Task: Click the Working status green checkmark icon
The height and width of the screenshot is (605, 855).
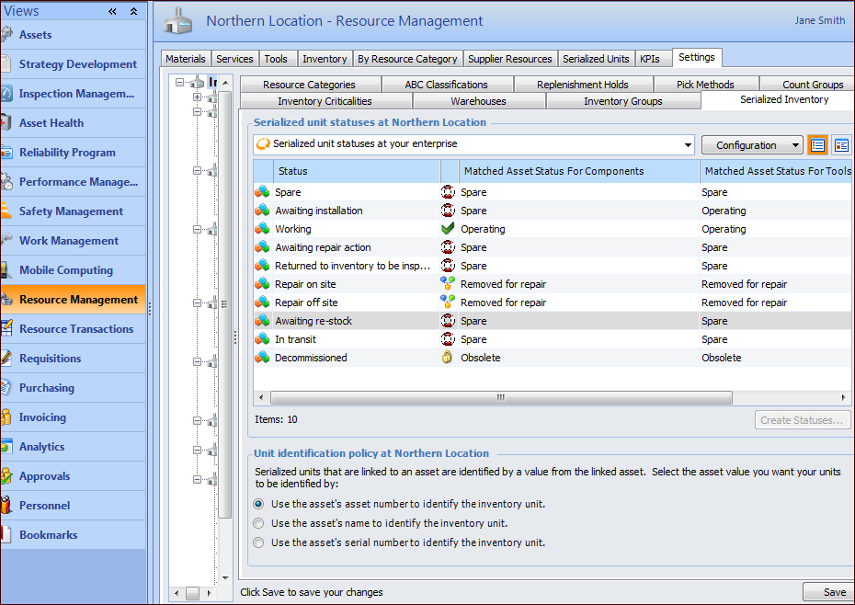Action: tap(448, 229)
